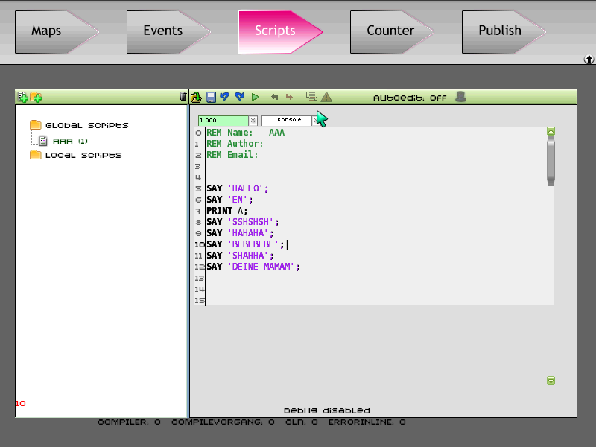Toggle the Autoedit: OFF setting
Image resolution: width=596 pixels, height=447 pixels.
[x=410, y=98]
